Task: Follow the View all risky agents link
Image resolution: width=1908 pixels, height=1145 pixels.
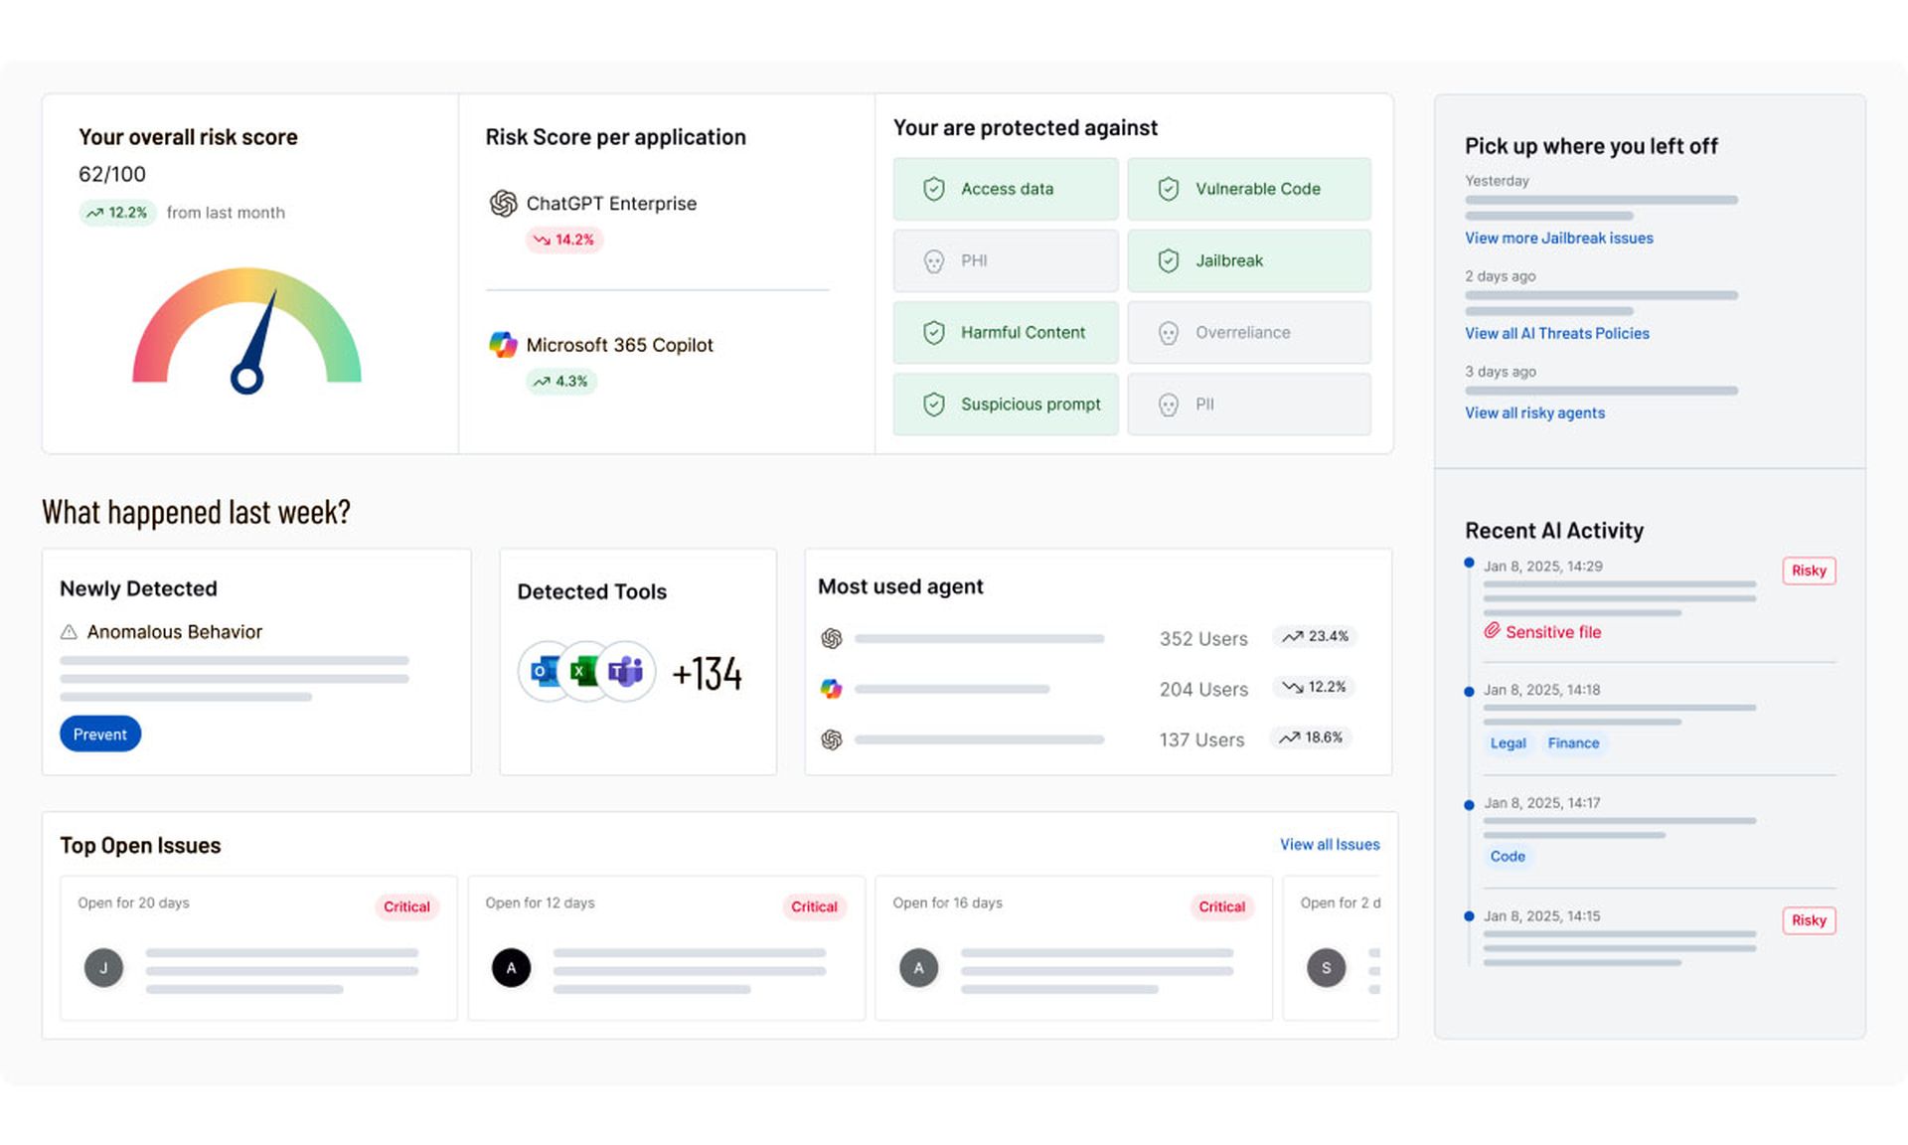Action: point(1534,413)
